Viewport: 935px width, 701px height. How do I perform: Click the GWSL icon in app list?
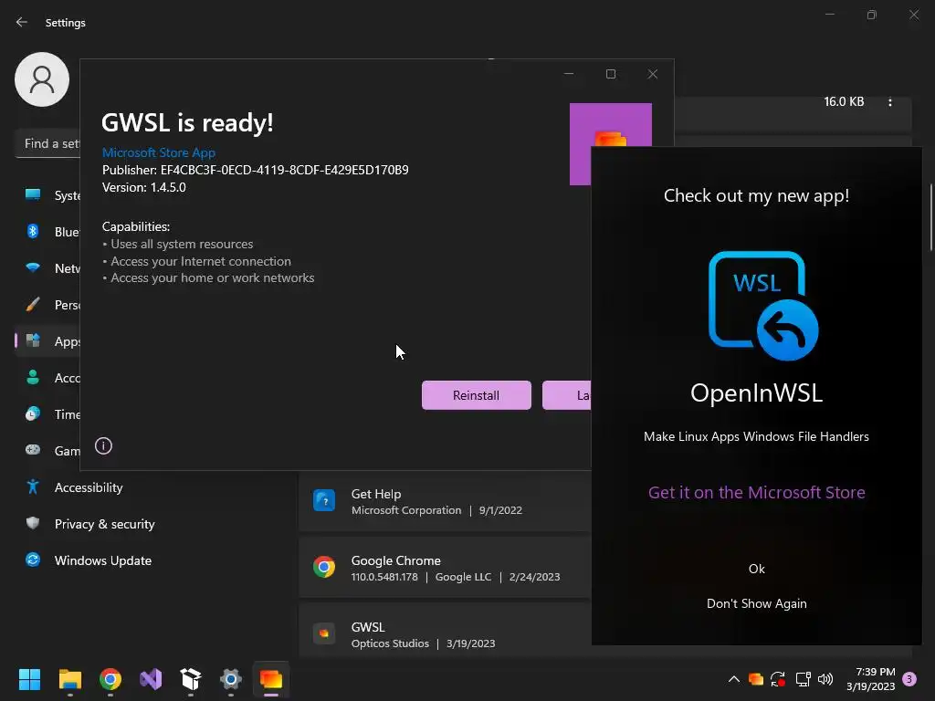pyautogui.click(x=324, y=633)
